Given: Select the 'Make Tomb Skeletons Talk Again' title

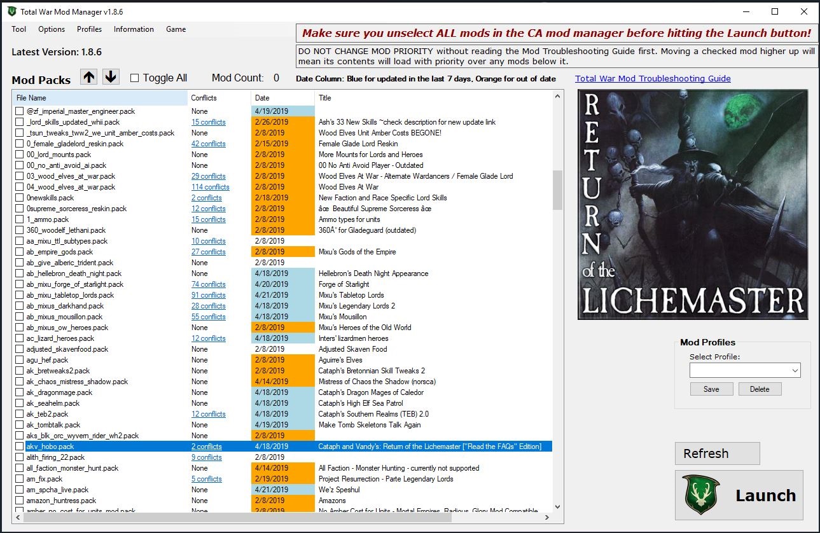Looking at the screenshot, I should (x=370, y=425).
